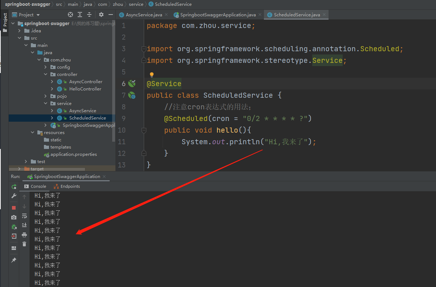This screenshot has width=436, height=287.
Task: Click the service breadcrumb in navigation bar
Action: tap(136, 4)
